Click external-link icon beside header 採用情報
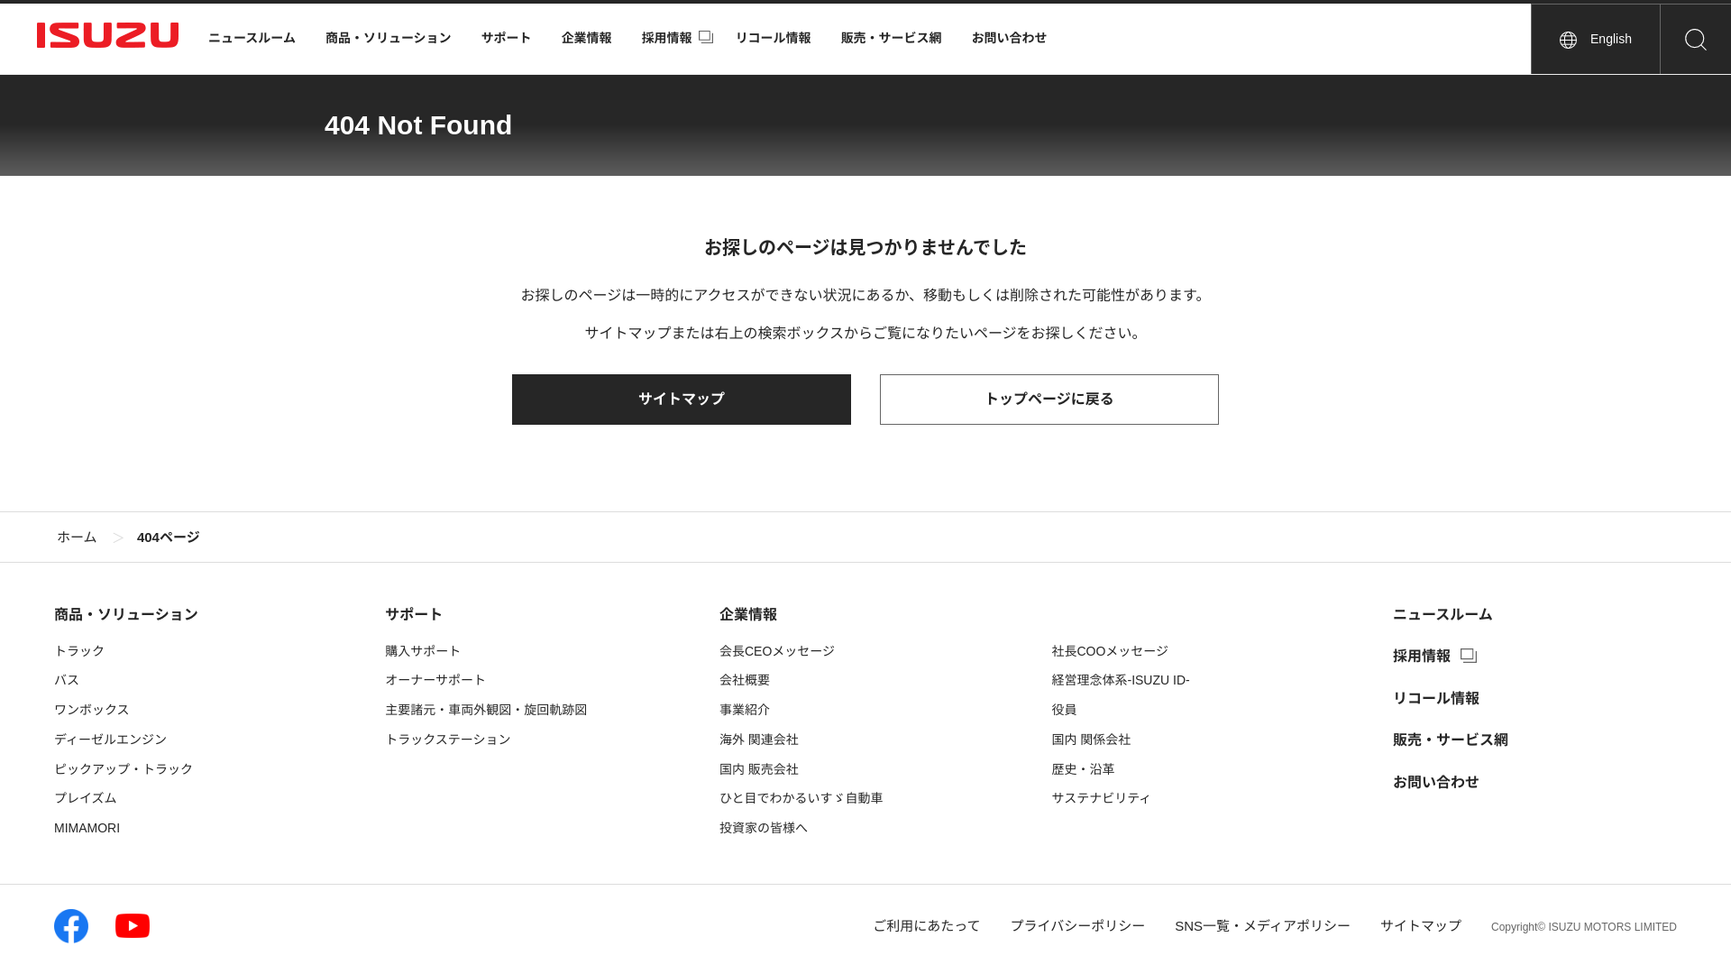1731x974 pixels. coord(706,37)
